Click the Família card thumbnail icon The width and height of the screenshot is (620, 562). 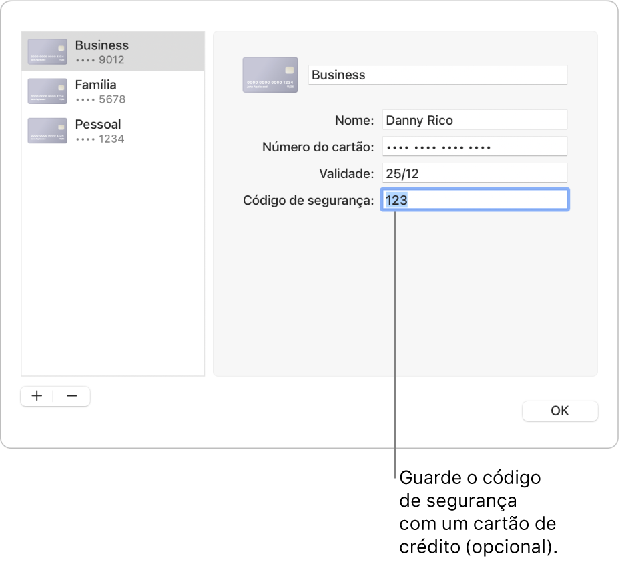pos(47,91)
